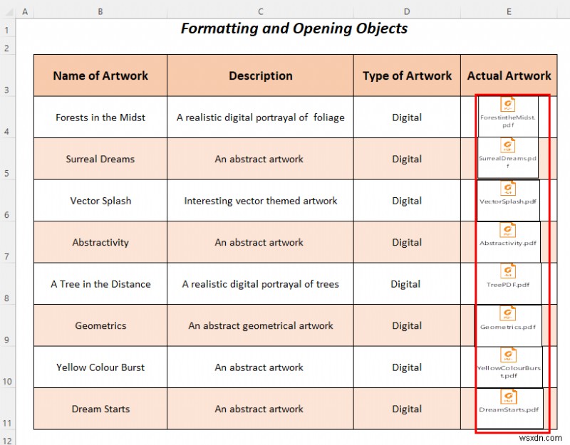Screen dimensions: 570x445
Task: Select 'Digital' in Geometrics row
Action: point(407,325)
